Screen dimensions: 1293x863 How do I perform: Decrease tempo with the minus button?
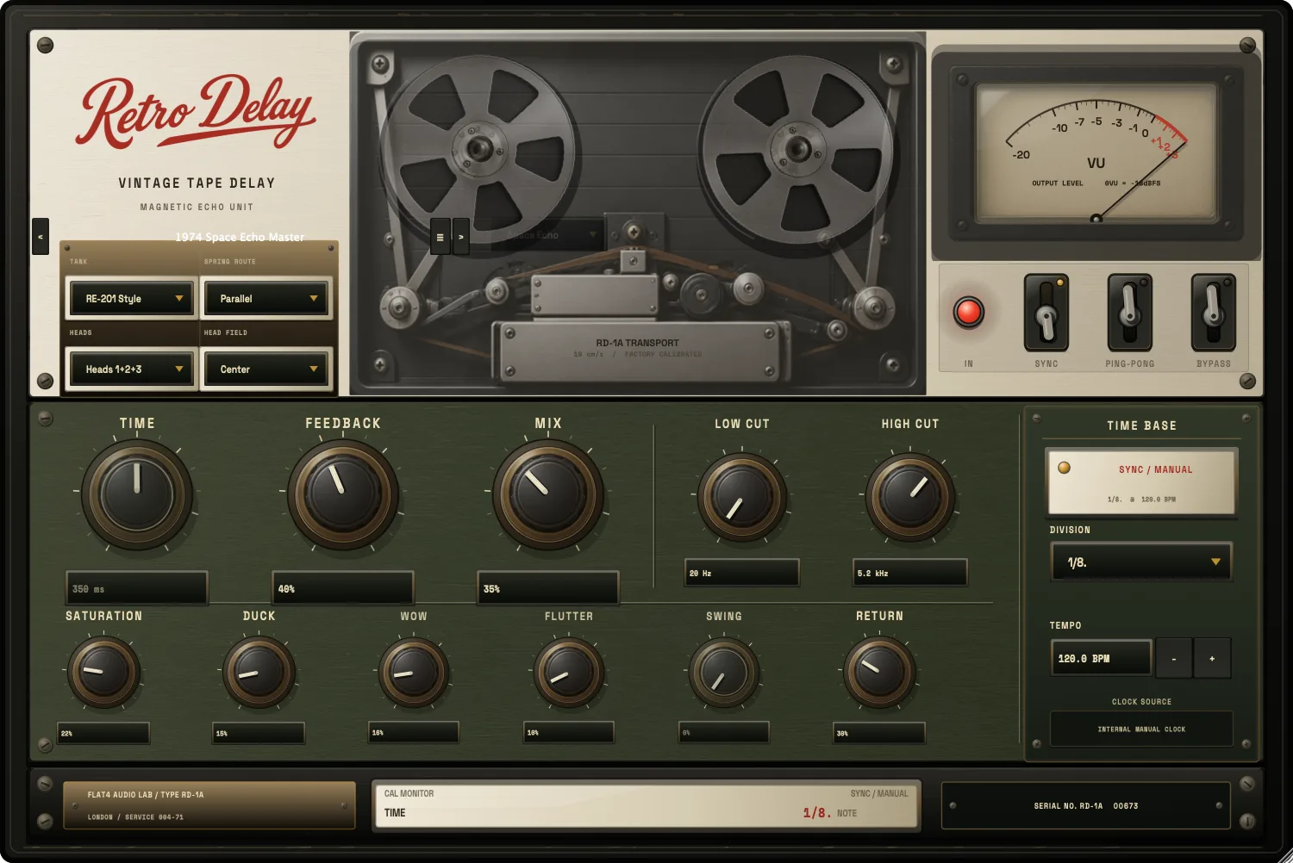coord(1173,659)
